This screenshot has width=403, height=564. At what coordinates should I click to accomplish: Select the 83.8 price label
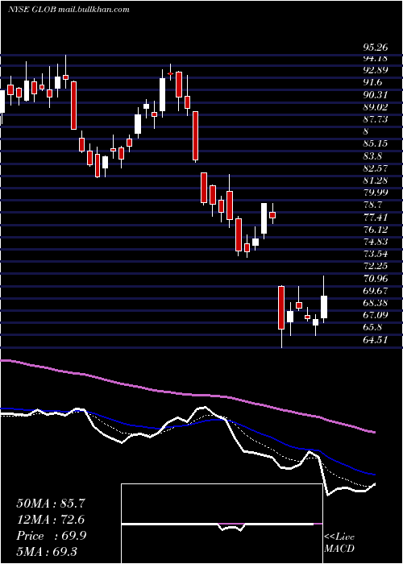[x=372, y=156]
